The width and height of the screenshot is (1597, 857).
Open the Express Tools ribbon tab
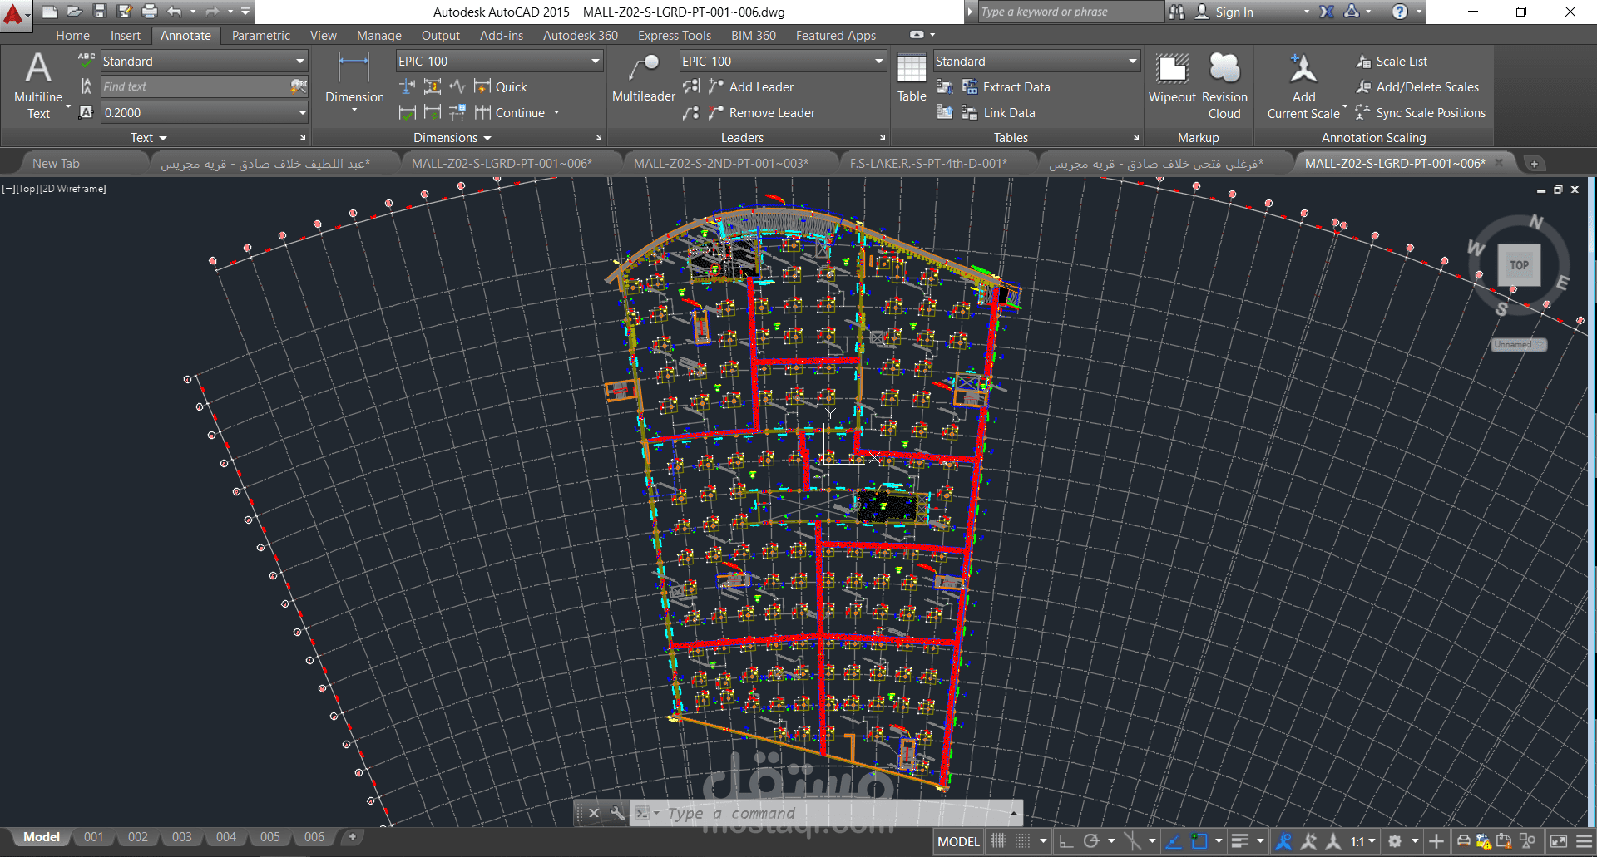point(675,36)
